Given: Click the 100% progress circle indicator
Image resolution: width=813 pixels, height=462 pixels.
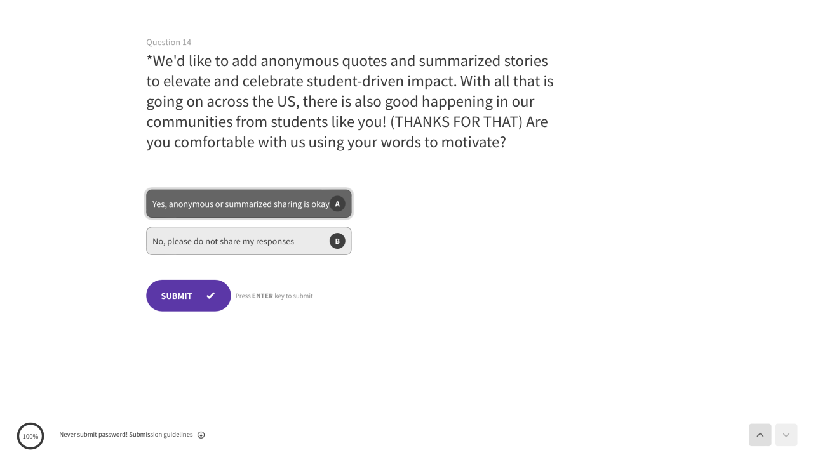Looking at the screenshot, I should [30, 436].
